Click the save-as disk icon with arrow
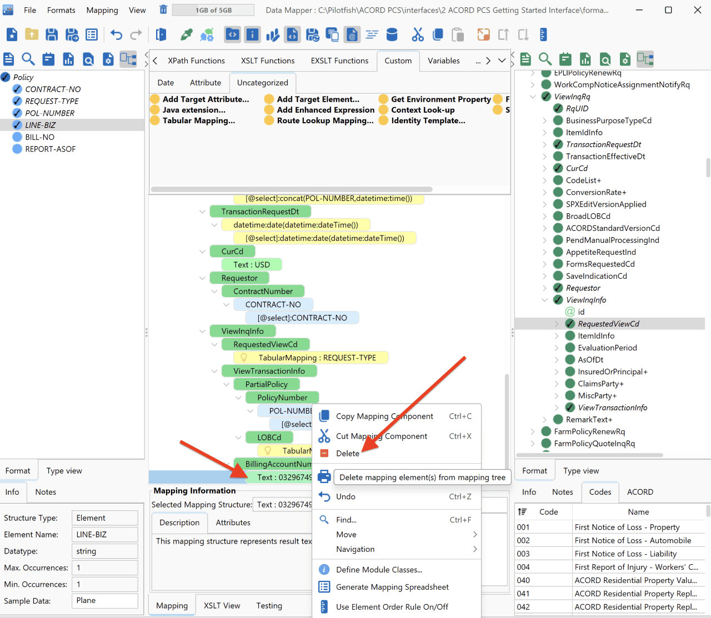The width and height of the screenshot is (711, 618). (72, 34)
